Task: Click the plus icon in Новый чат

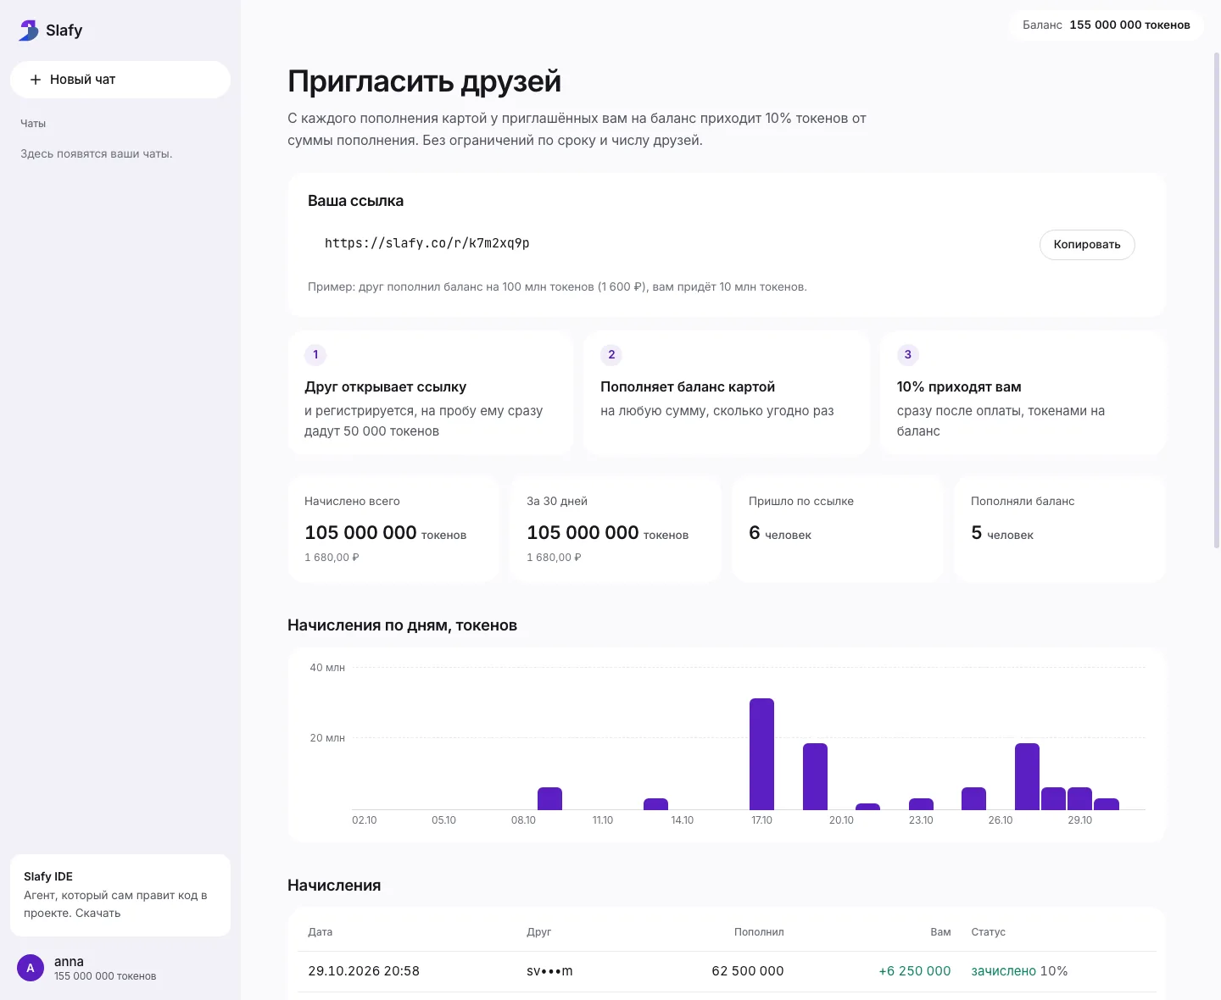Action: tap(36, 80)
